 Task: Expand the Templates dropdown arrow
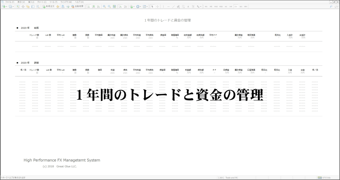click(147, 6)
